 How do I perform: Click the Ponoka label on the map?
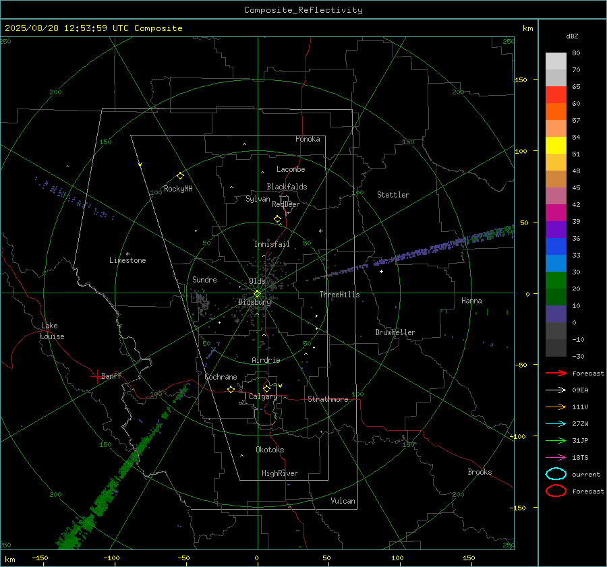point(308,139)
